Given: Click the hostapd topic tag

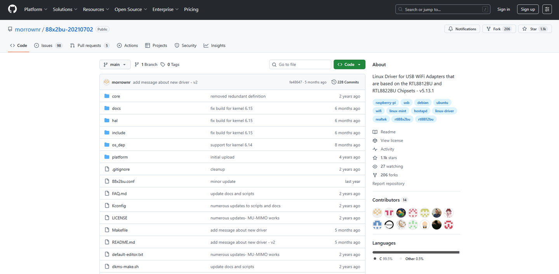Looking at the screenshot, I should tap(420, 111).
